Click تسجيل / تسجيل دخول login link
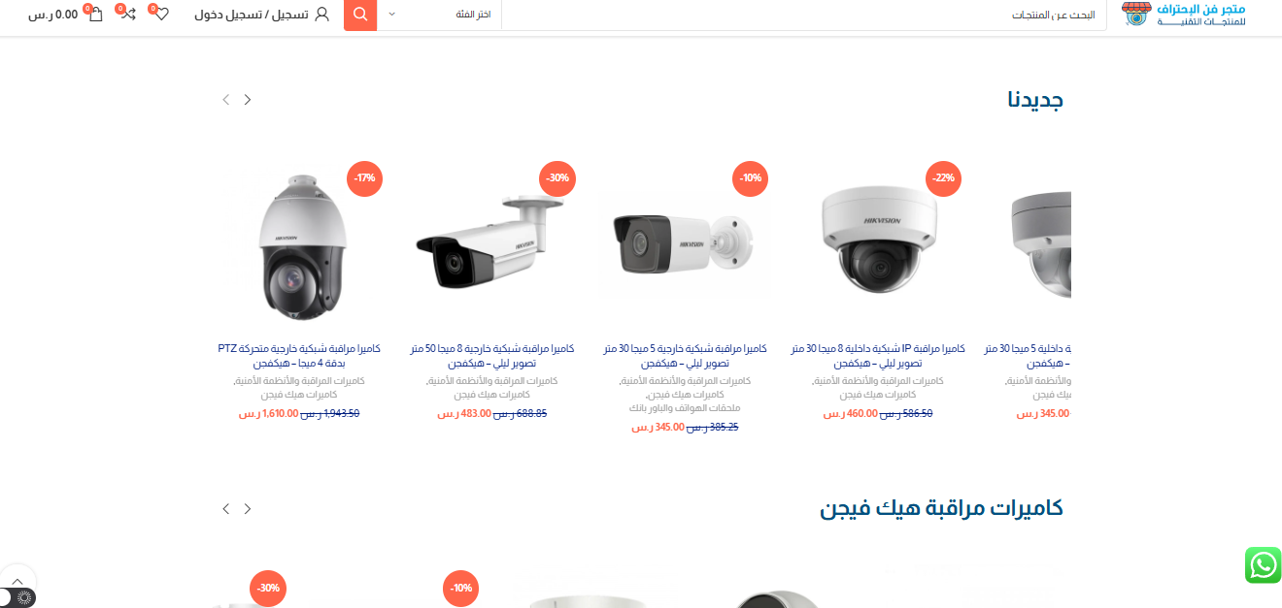This screenshot has height=608, width=1282. (251, 15)
